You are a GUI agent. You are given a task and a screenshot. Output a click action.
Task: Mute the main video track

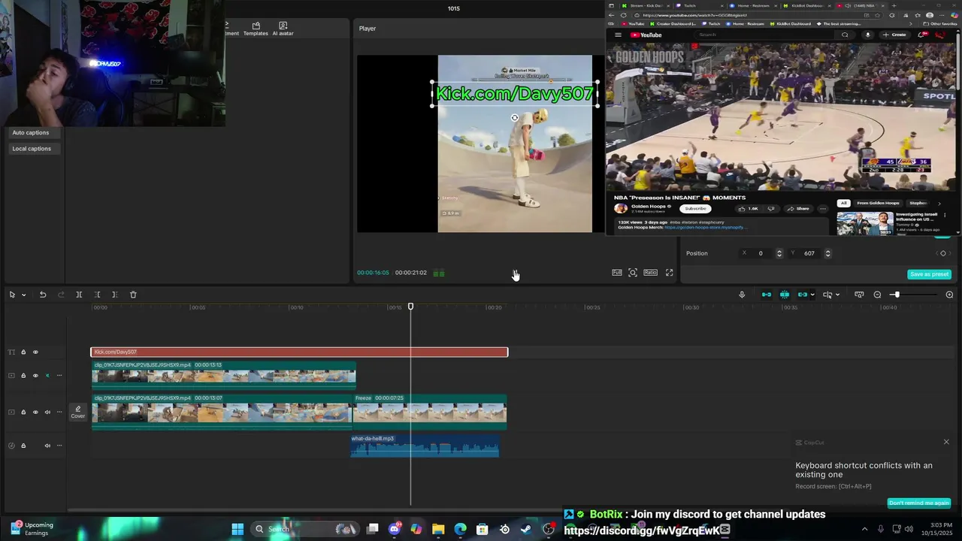(x=47, y=412)
